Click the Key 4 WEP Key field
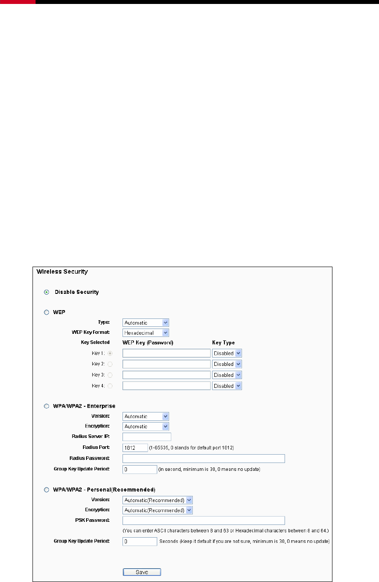 point(166,386)
